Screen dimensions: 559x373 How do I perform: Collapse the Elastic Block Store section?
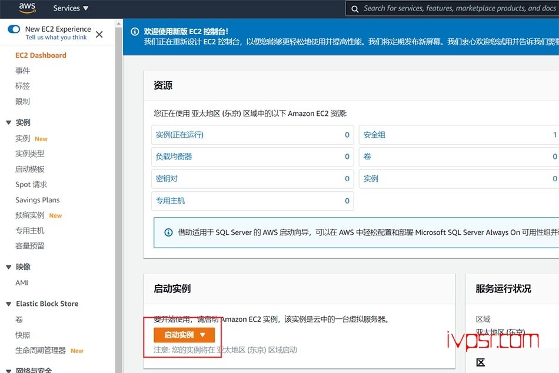(x=9, y=304)
